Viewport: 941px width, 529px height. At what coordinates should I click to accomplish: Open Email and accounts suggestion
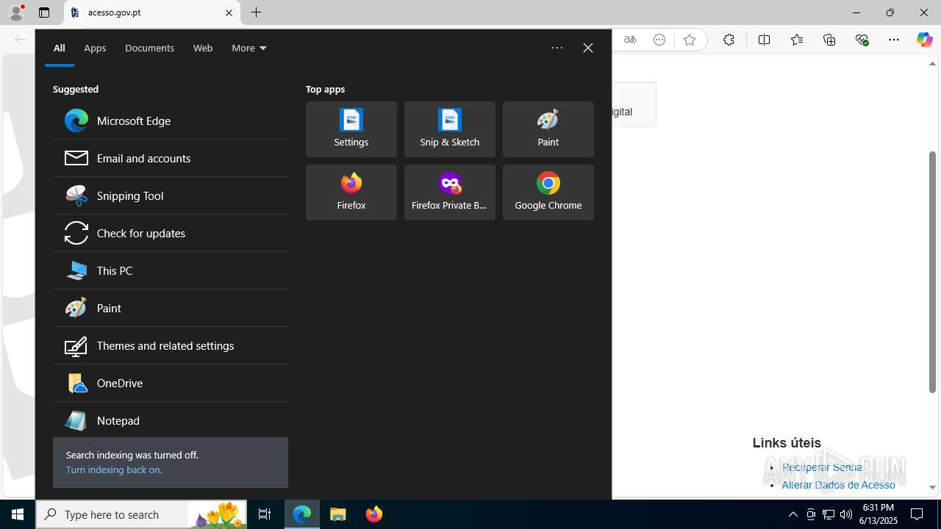(170, 158)
